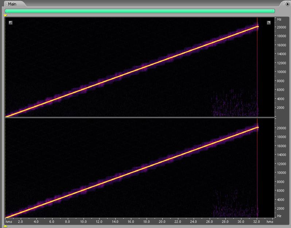Click 16000 on the upper channel frequency ruler
Image resolution: width=291 pixels, height=228 pixels.
click(282, 45)
